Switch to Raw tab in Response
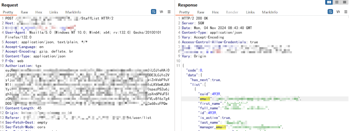349x131 pixels. click(x=201, y=12)
